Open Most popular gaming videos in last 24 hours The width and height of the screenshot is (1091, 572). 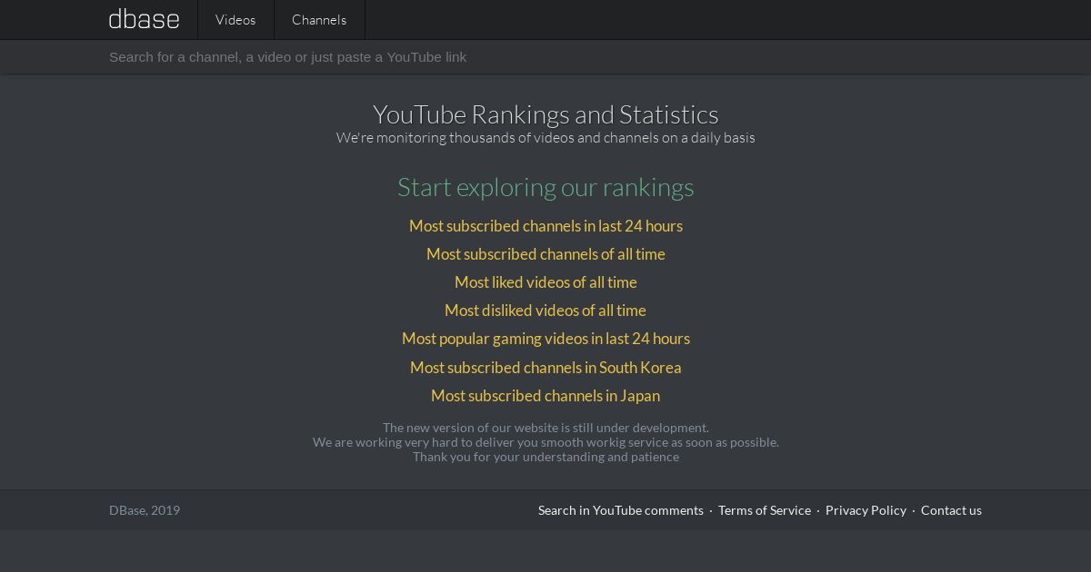pos(545,339)
